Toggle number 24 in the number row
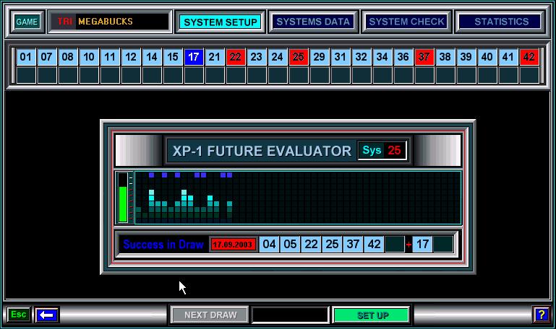 (278, 56)
